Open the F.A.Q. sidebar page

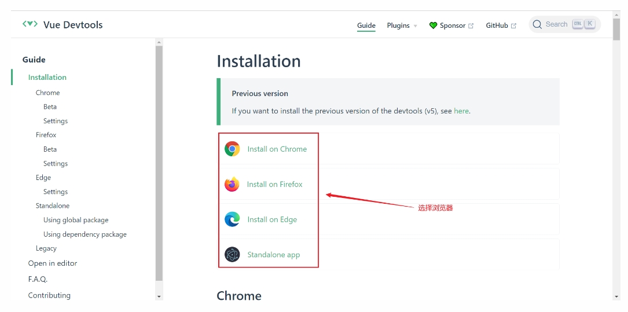pos(38,279)
